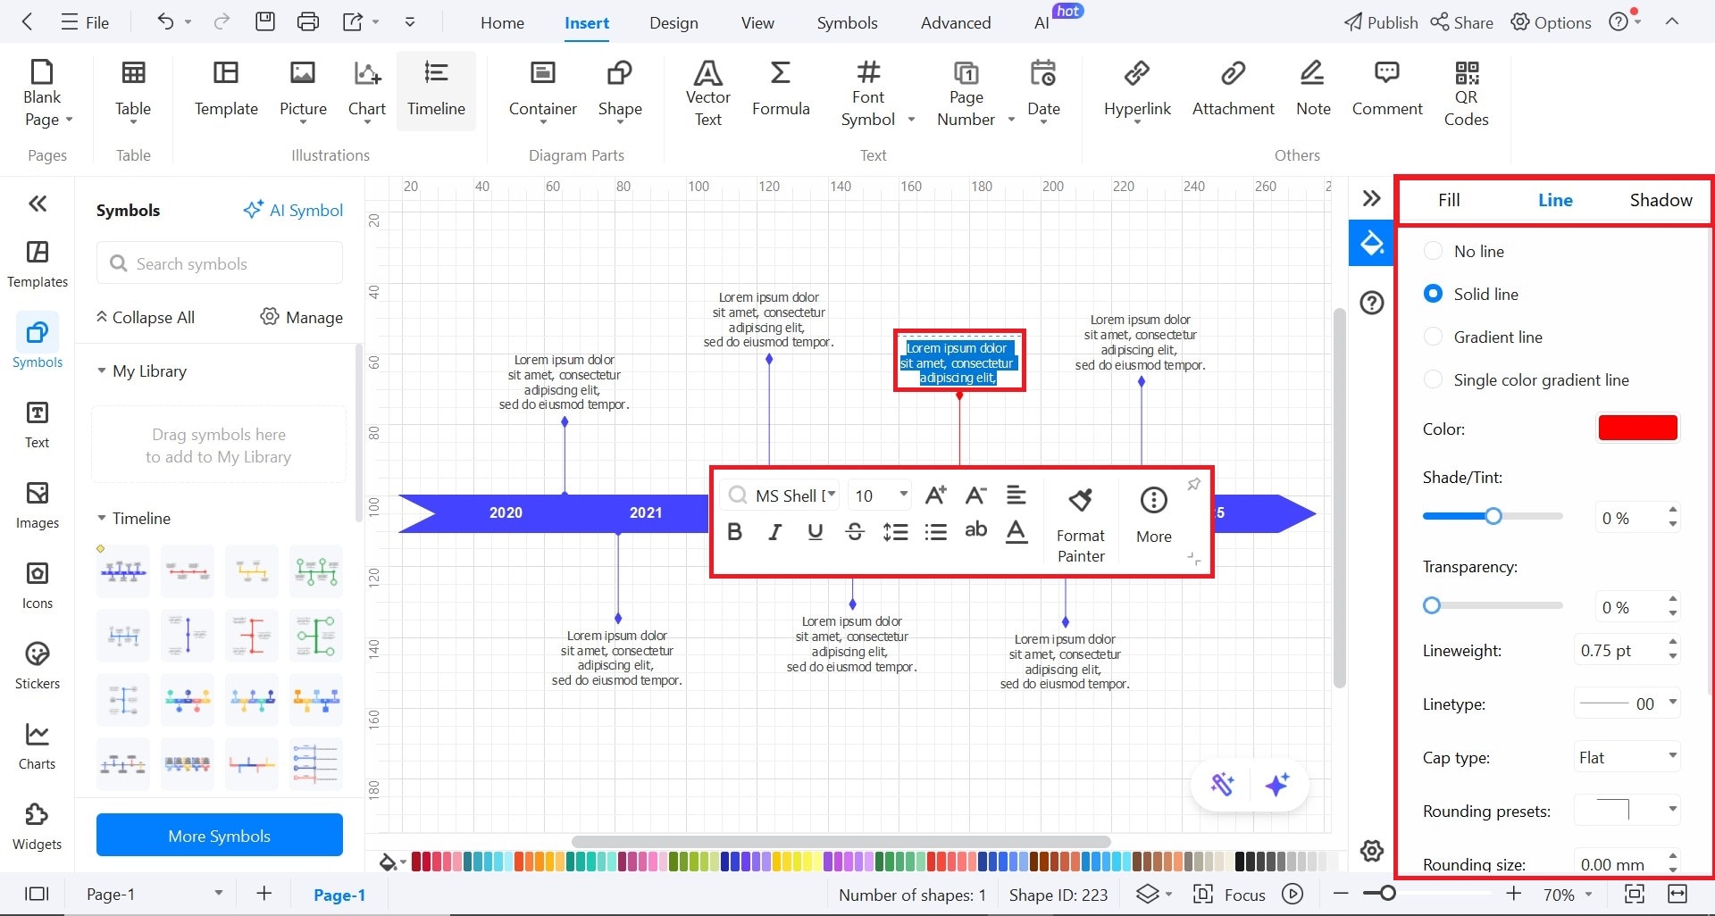Viewport: 1715px width, 916px height.
Task: Open the Rounding presets dropdown
Action: pyautogui.click(x=1627, y=811)
